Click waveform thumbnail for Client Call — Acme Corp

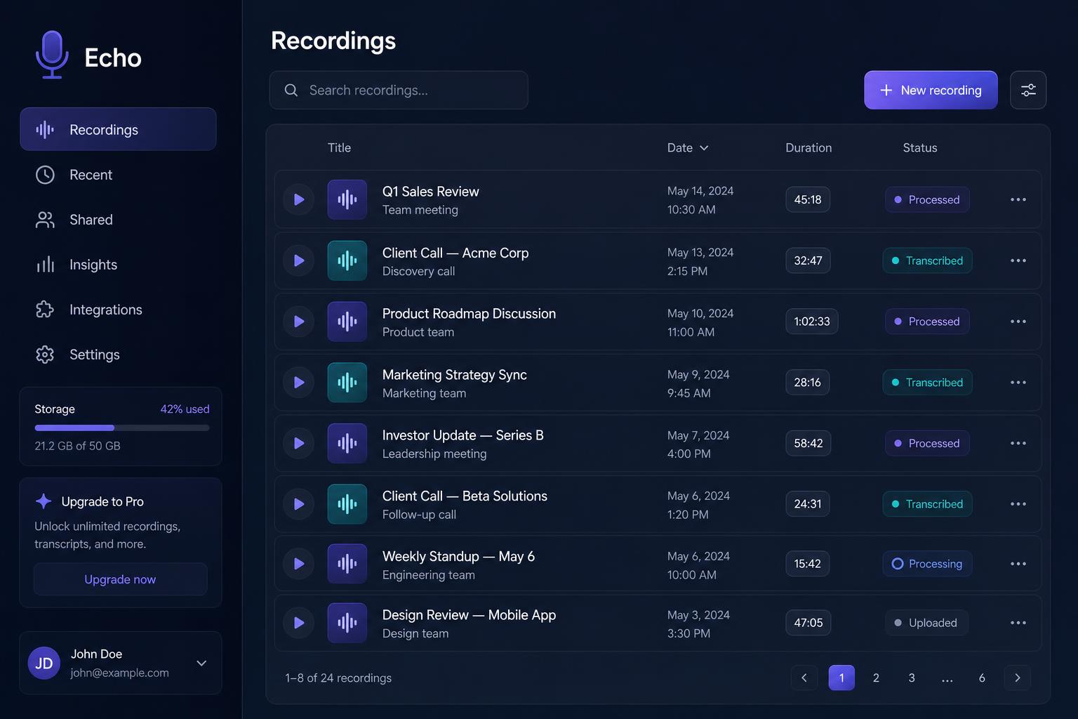pyautogui.click(x=347, y=260)
